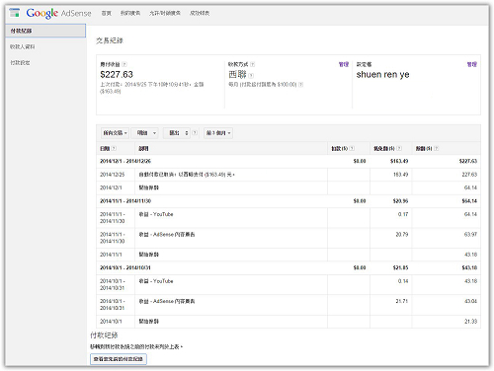The image size is (494, 371).
Task: Click the Google AdSense logo
Action: point(58,13)
